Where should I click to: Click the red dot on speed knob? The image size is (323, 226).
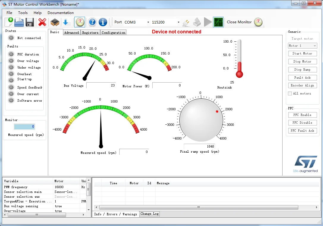tap(217, 112)
